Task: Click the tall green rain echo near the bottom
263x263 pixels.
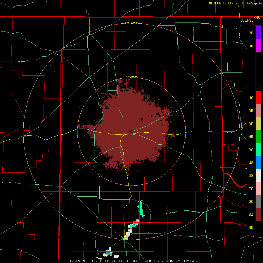Action: 141,209
